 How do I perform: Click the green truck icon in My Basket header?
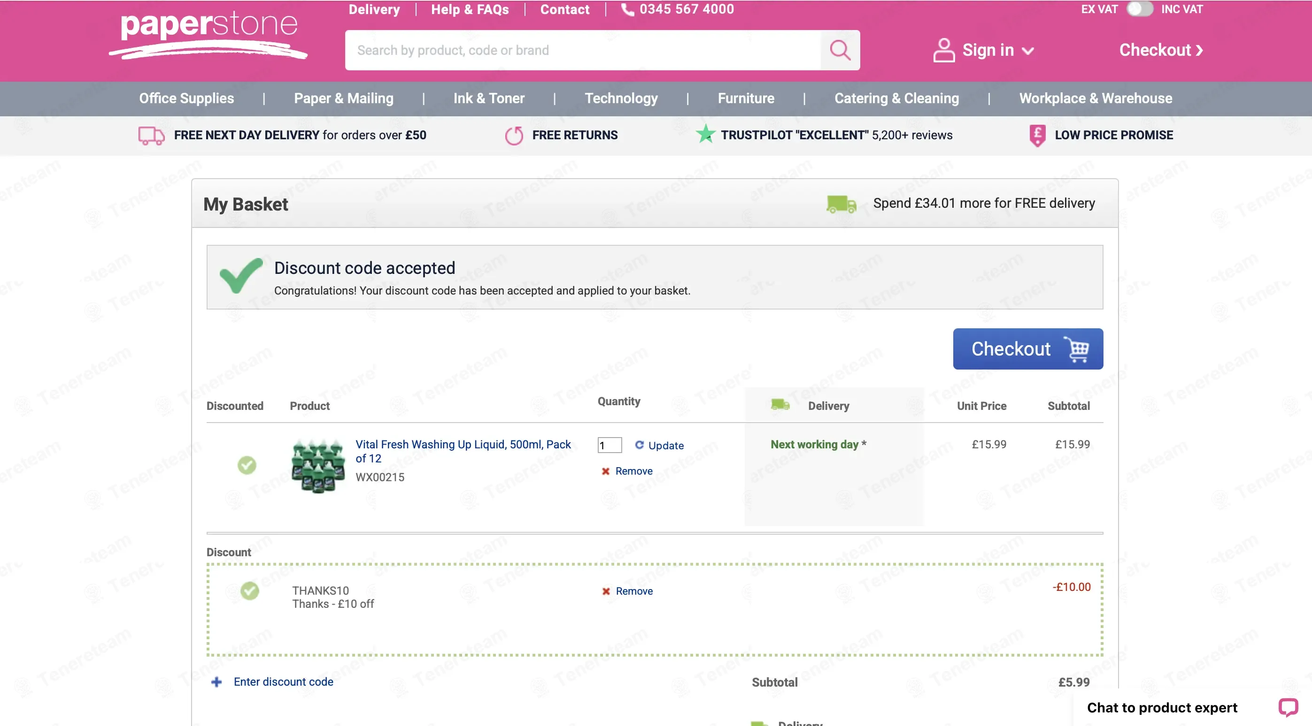pos(841,204)
